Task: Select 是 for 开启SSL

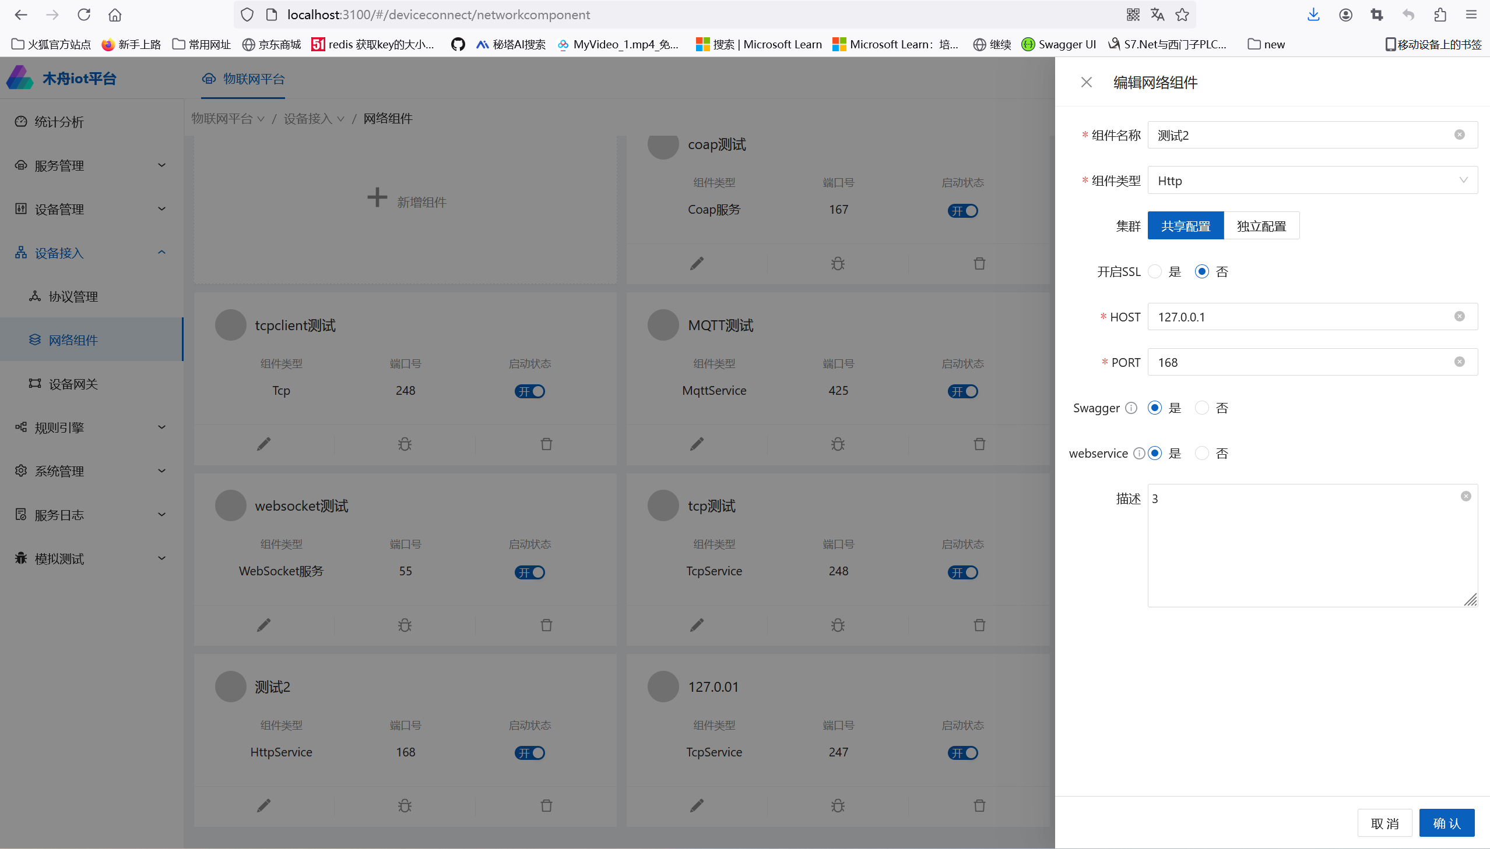Action: (1154, 272)
